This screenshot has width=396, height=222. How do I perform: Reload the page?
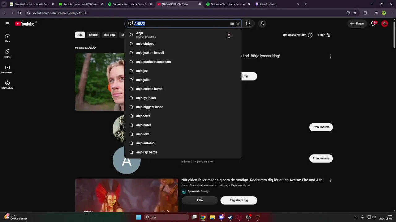pos(19,13)
